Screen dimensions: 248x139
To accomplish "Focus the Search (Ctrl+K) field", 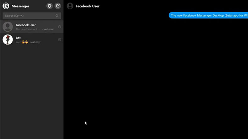I will pos(32,16).
